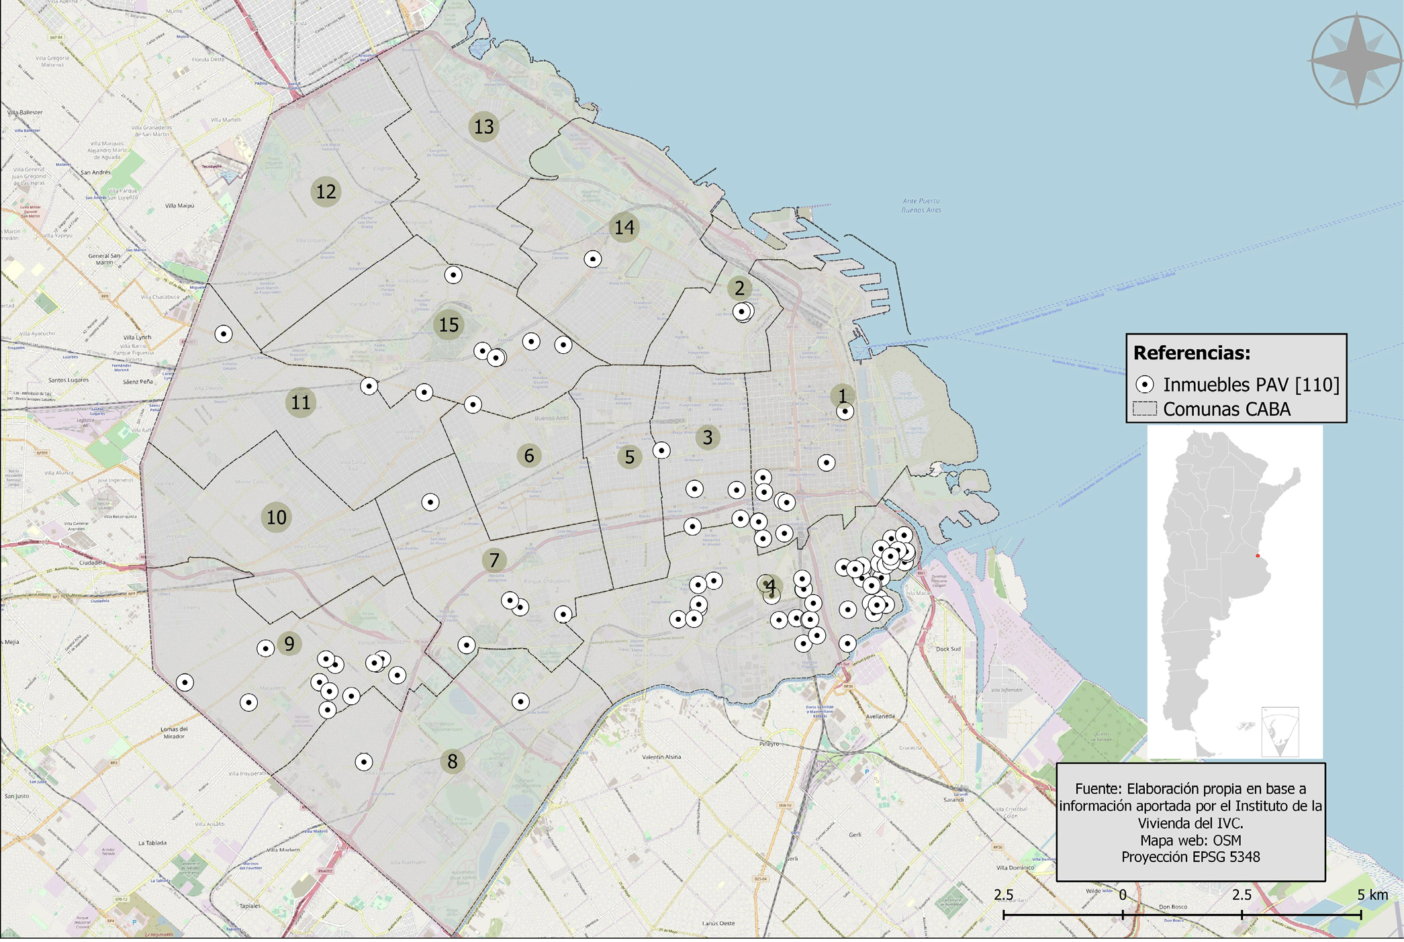This screenshot has width=1404, height=942.
Task: Click the comuna 6 number badge
Action: tap(529, 457)
